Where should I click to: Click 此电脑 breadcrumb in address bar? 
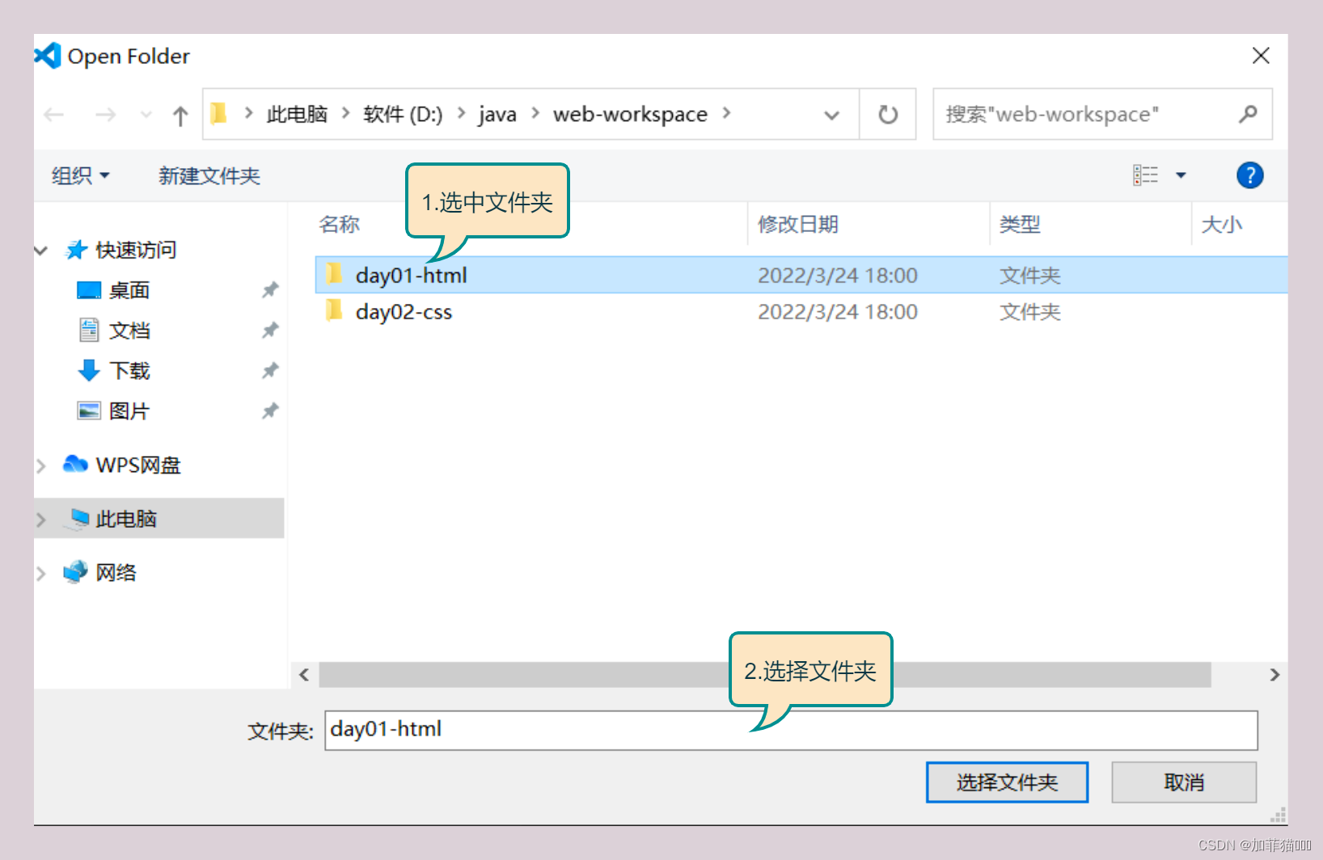[x=297, y=114]
